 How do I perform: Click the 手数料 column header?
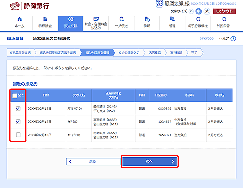pyautogui.click(x=190, y=95)
